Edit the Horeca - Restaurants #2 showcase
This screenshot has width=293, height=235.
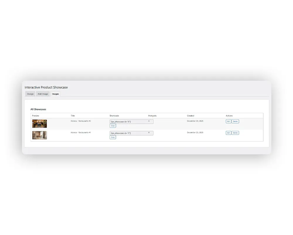tap(228, 121)
